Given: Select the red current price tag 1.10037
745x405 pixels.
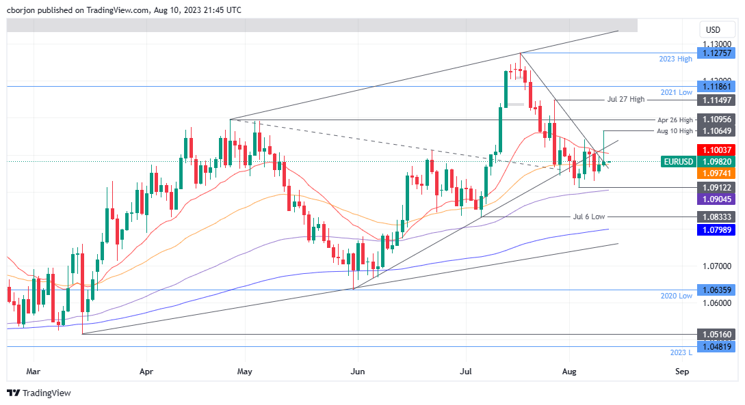Looking at the screenshot, I should click(716, 149).
